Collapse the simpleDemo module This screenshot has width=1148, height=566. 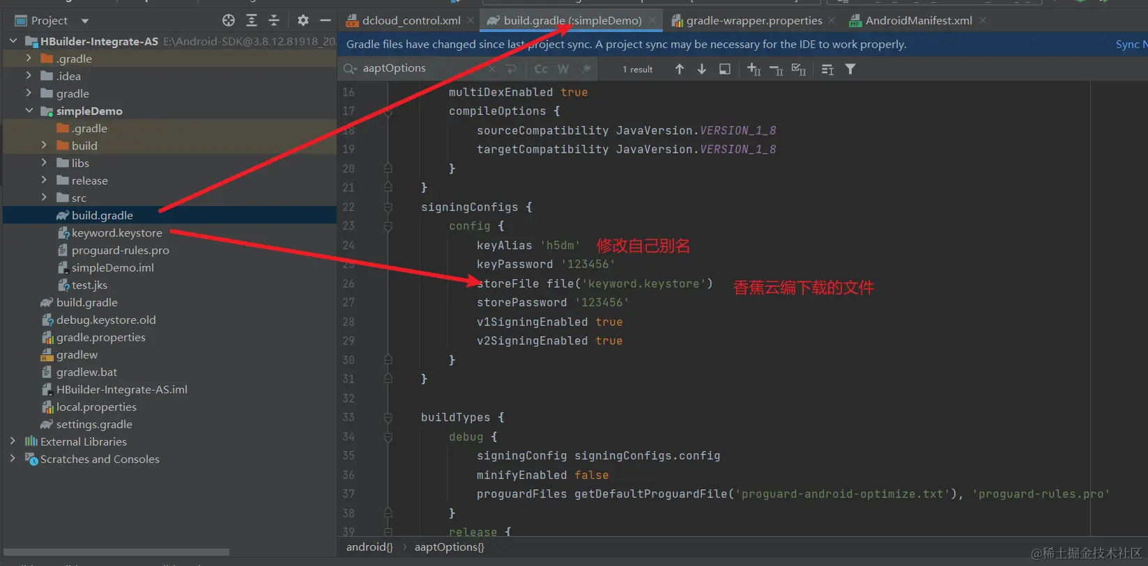click(29, 111)
